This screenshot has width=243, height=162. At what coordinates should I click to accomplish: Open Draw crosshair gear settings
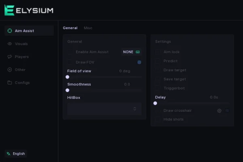click(219, 111)
